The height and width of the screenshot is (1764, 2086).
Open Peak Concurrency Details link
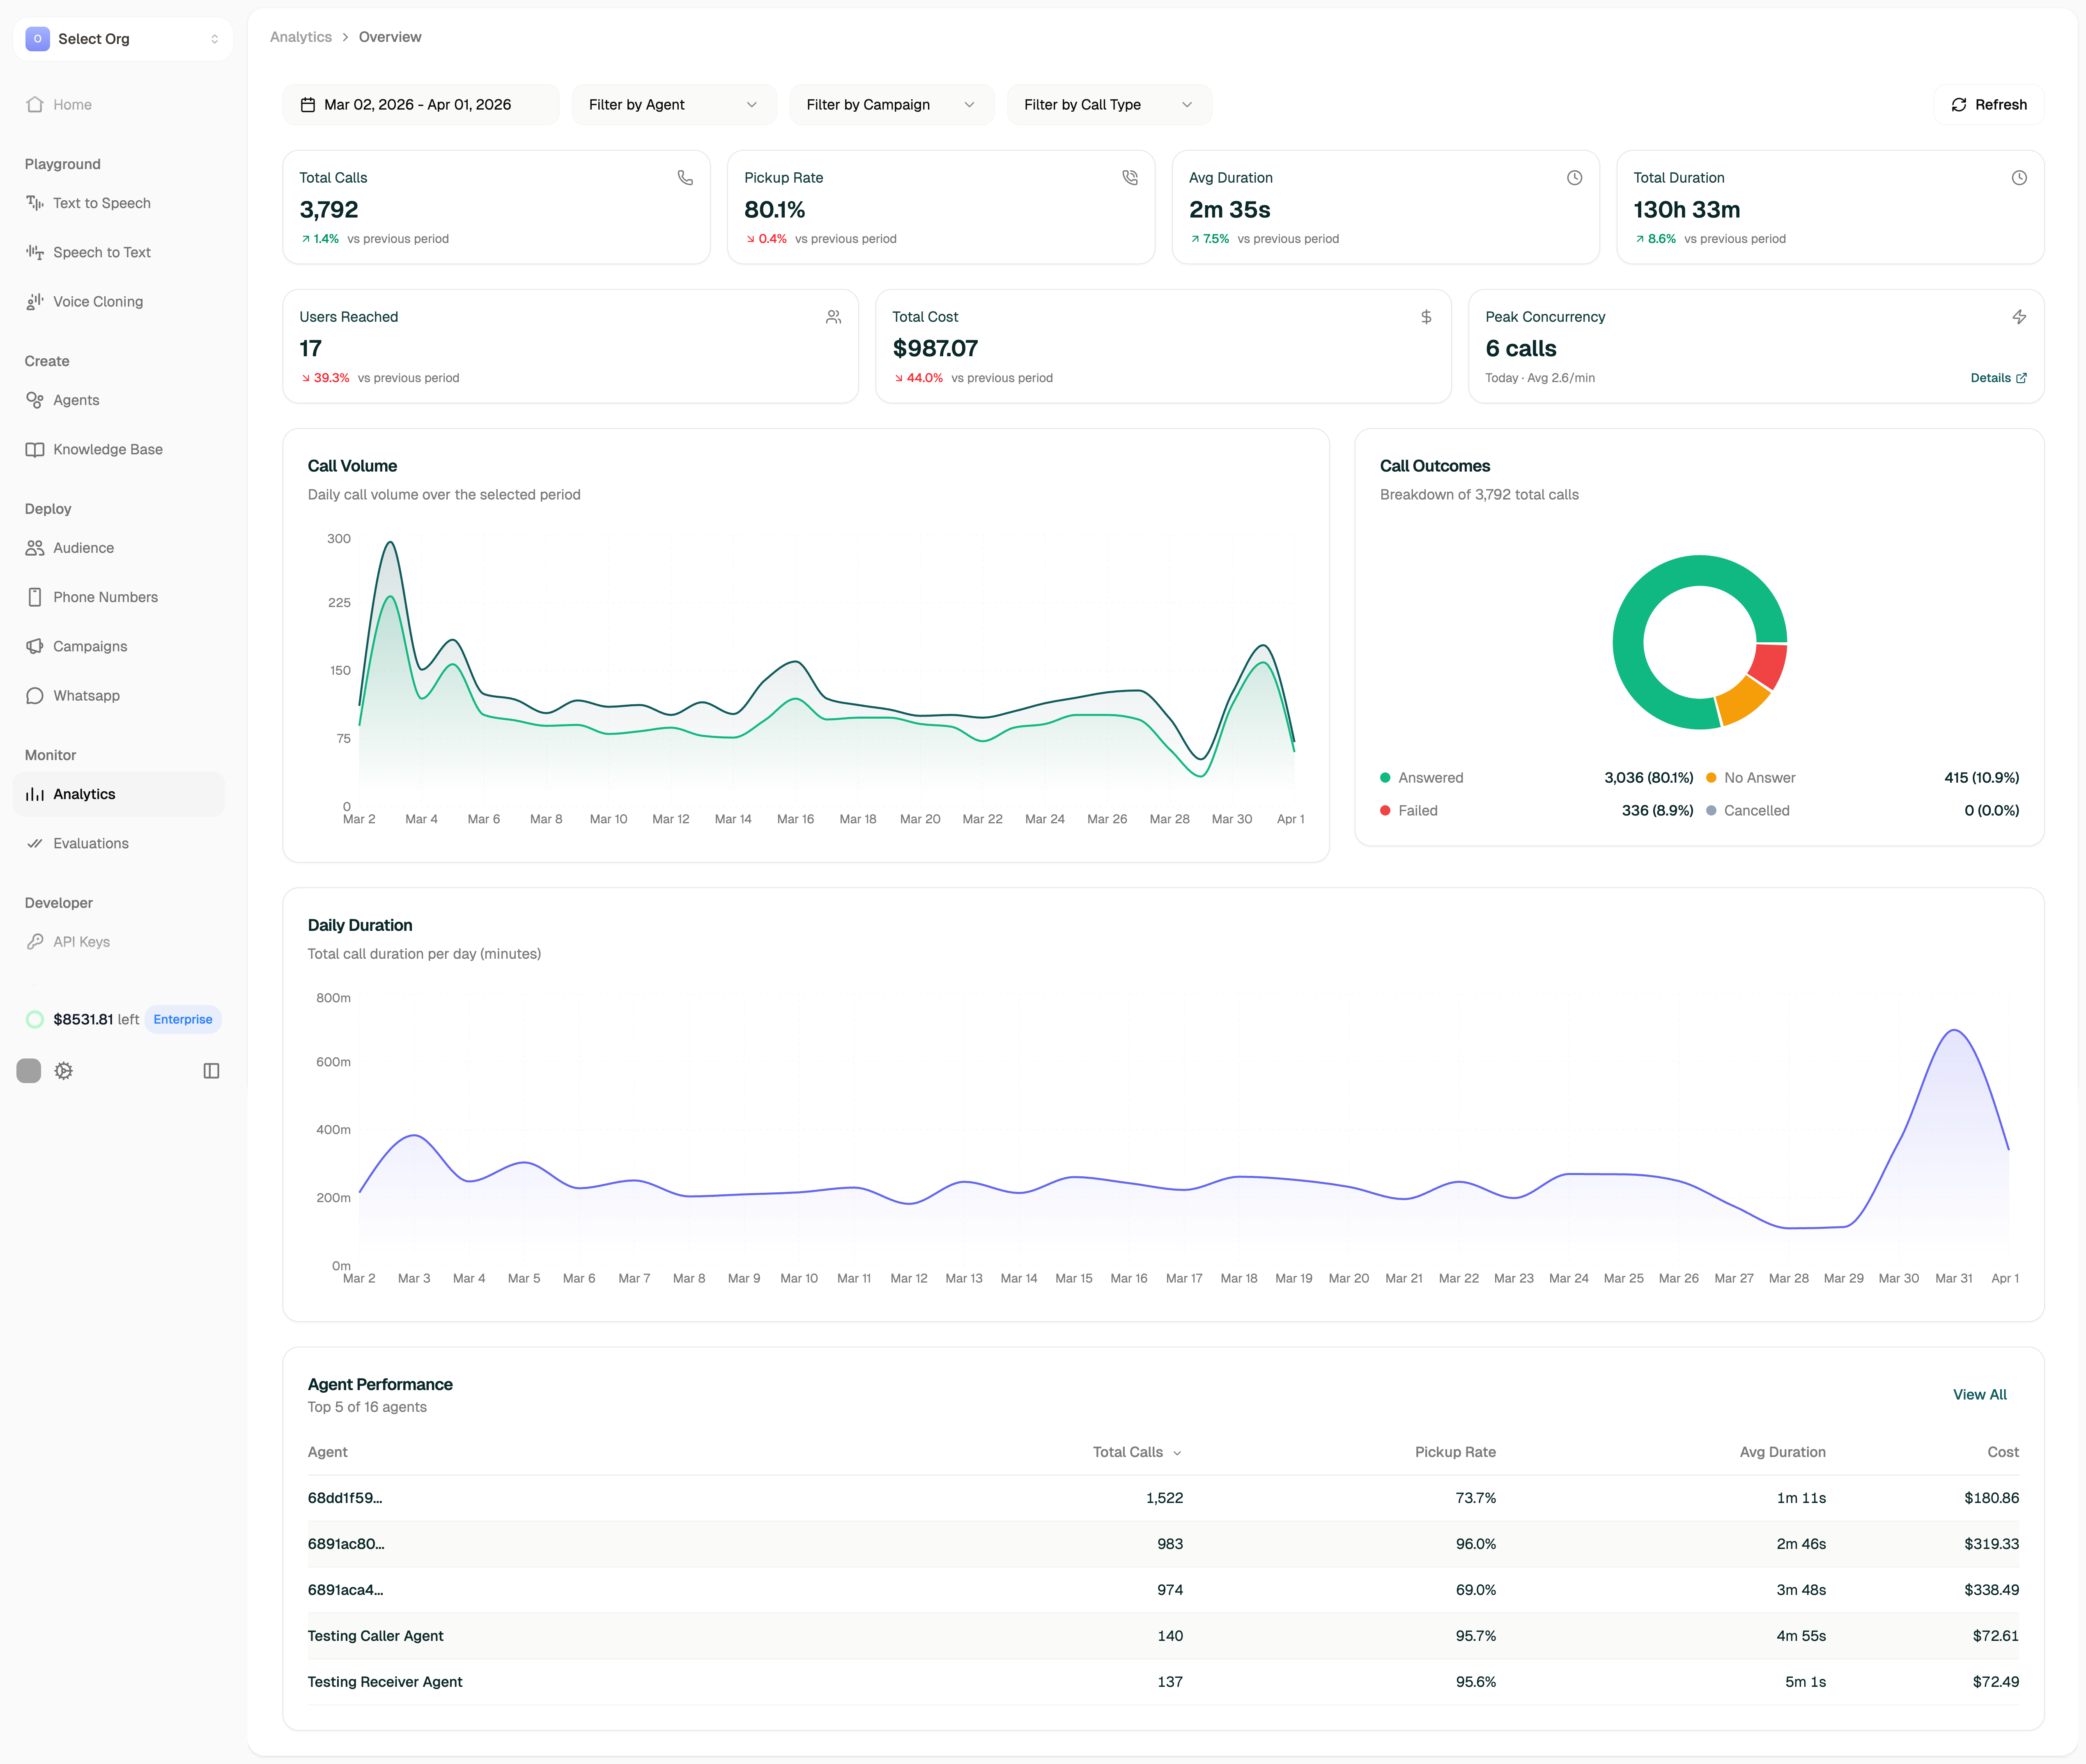point(1997,378)
